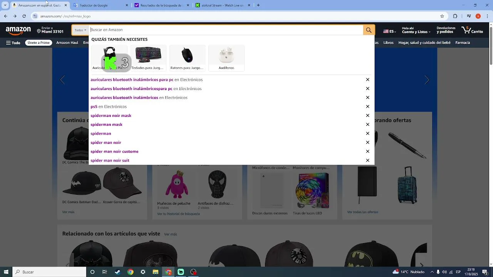Click the Amazon logo
Image resolution: width=493 pixels, height=277 pixels.
point(18,30)
